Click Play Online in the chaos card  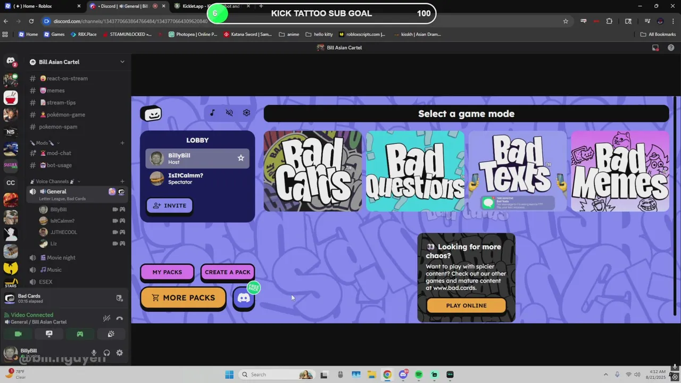click(466, 305)
